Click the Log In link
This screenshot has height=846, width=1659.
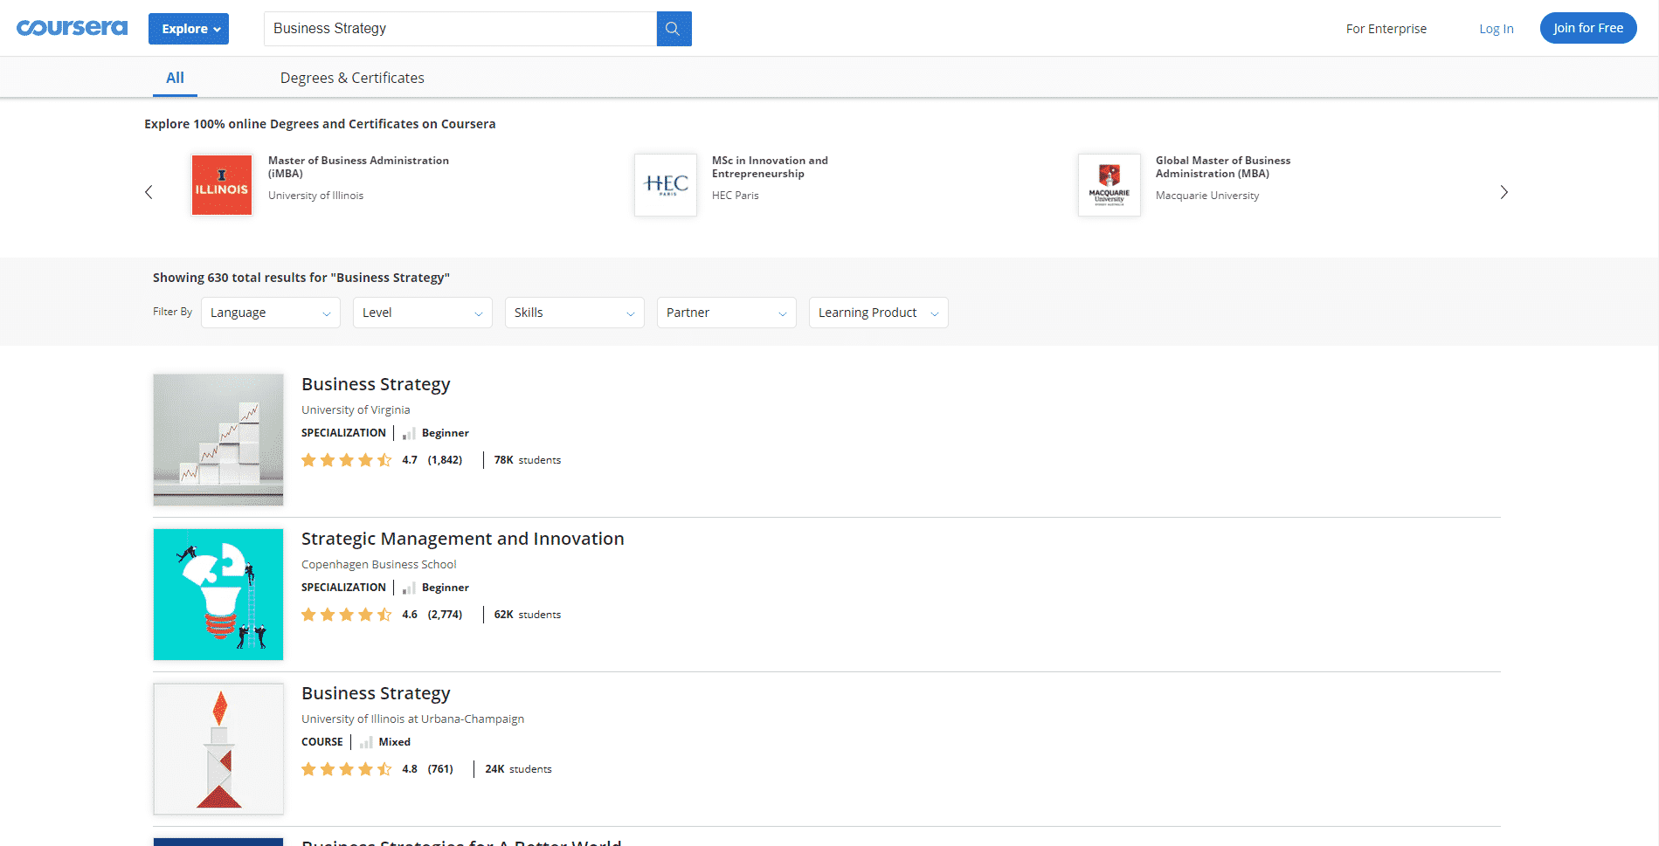(x=1496, y=29)
